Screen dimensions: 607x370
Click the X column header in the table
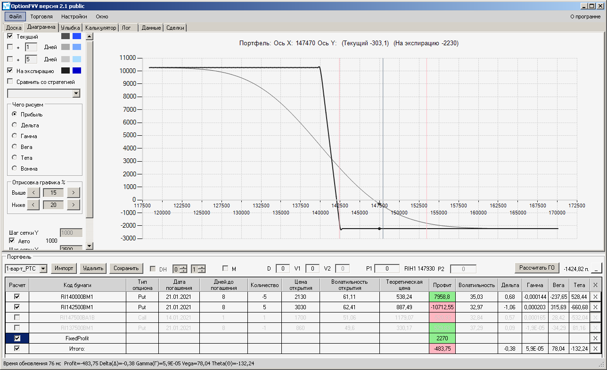[x=595, y=285]
